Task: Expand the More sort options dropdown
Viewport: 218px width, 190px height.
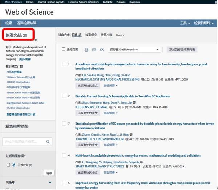Action: point(120,35)
